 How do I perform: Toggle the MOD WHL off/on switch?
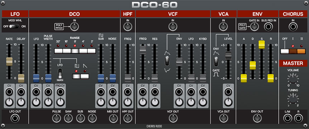tap(15, 26)
